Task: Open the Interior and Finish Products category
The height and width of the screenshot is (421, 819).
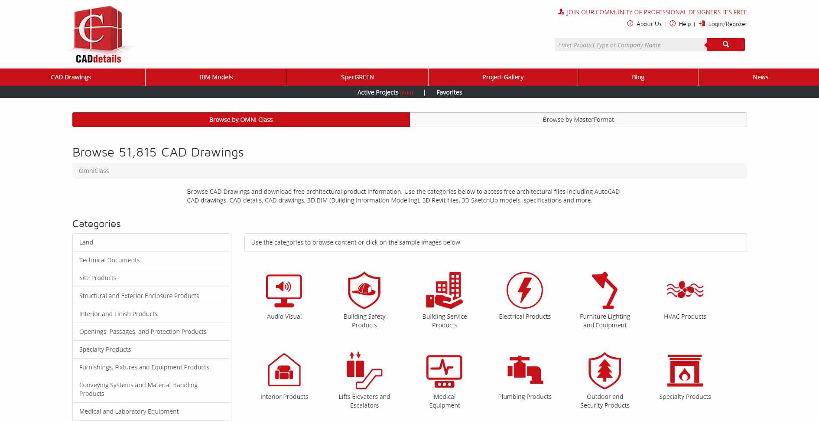Action: tap(118, 313)
